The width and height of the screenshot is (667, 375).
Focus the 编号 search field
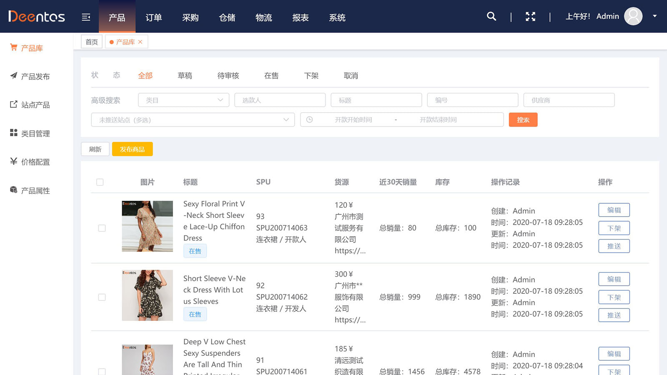[473, 100]
